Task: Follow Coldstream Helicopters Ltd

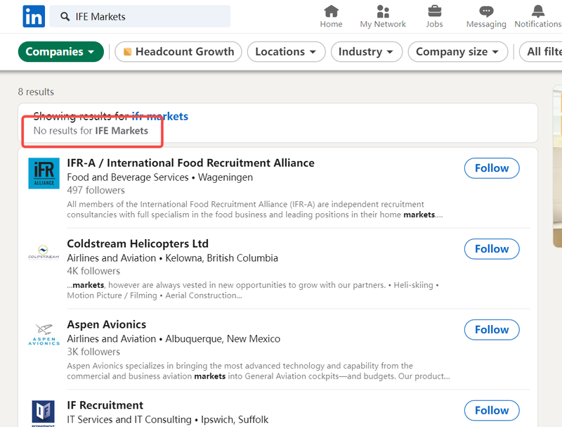Action: (492, 248)
